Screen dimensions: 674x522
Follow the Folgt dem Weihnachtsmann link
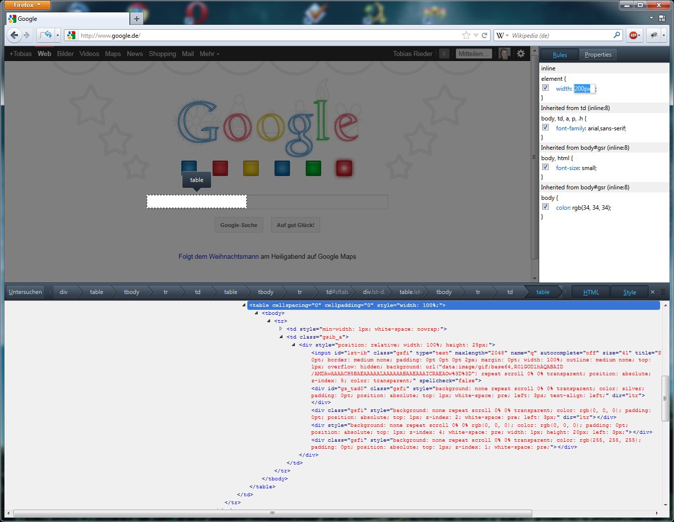(x=219, y=256)
